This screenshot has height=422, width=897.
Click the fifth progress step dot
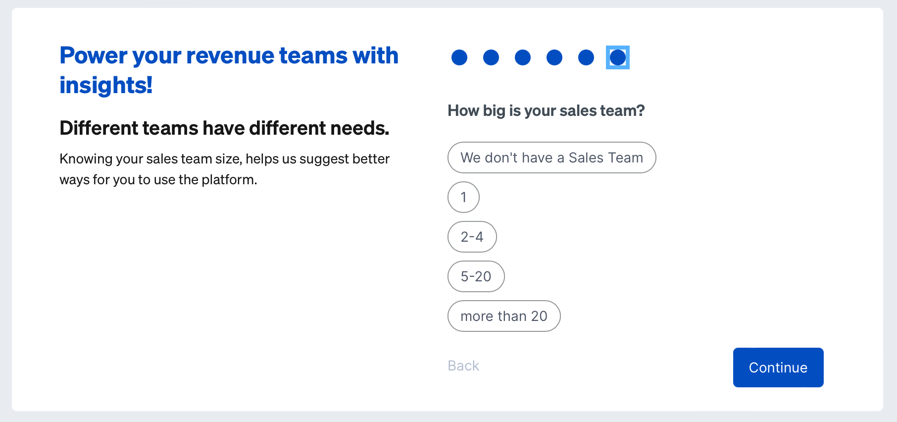point(586,57)
